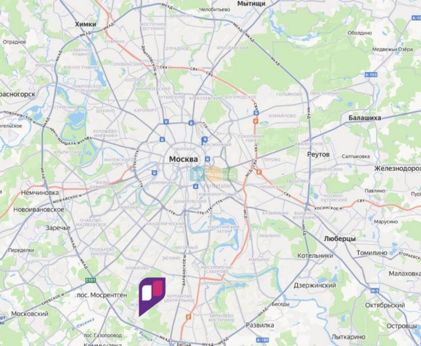Screen dimensions: 421x346
Task: Select the orange parking icon near Бирюлёво Восточное
Action: pyautogui.click(x=188, y=317)
